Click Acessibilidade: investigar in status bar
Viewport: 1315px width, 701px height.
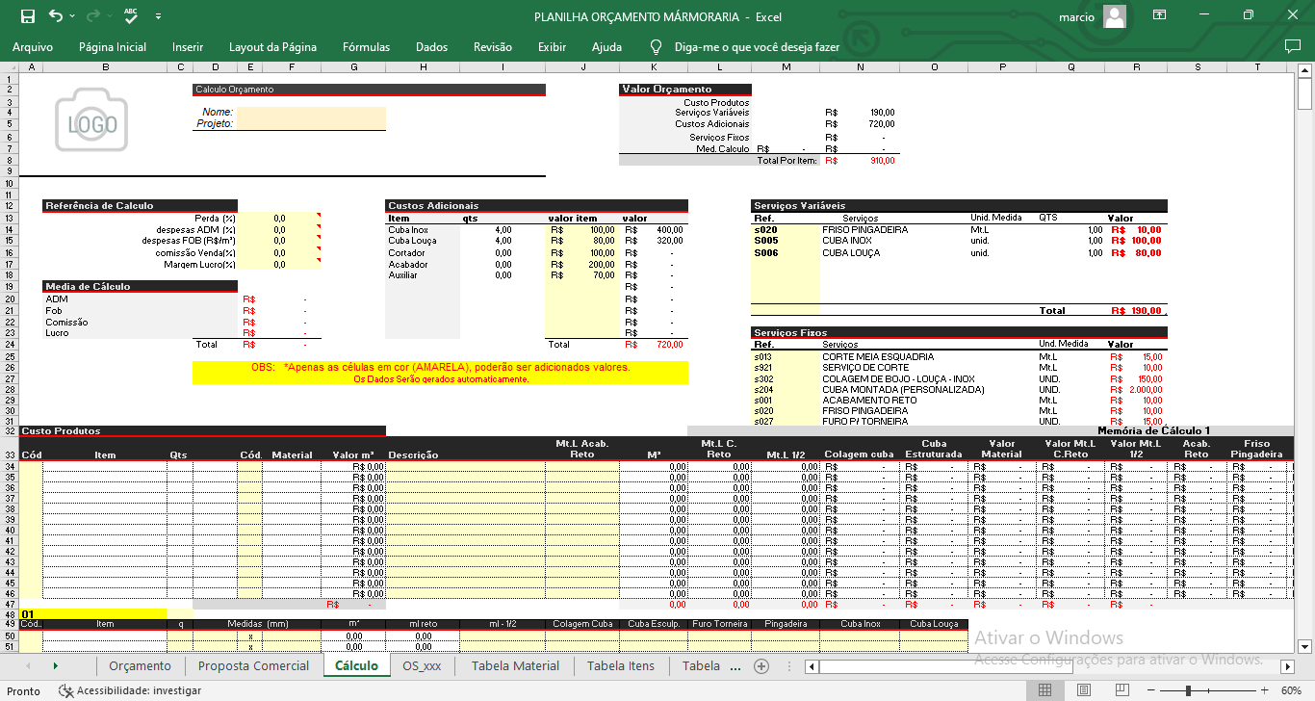(x=130, y=690)
